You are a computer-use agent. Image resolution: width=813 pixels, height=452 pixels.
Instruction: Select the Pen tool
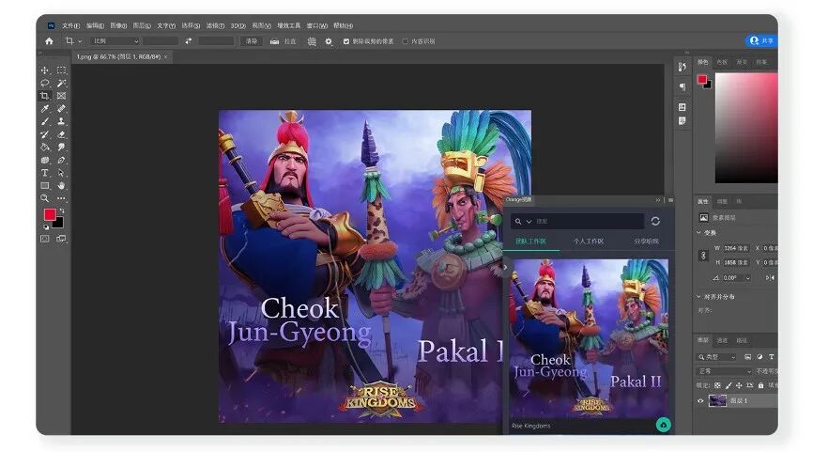point(61,160)
